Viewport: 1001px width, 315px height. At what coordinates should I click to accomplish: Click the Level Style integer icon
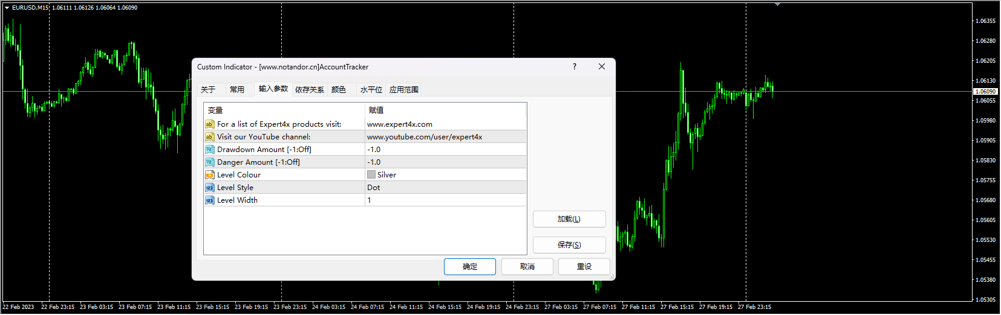click(209, 188)
